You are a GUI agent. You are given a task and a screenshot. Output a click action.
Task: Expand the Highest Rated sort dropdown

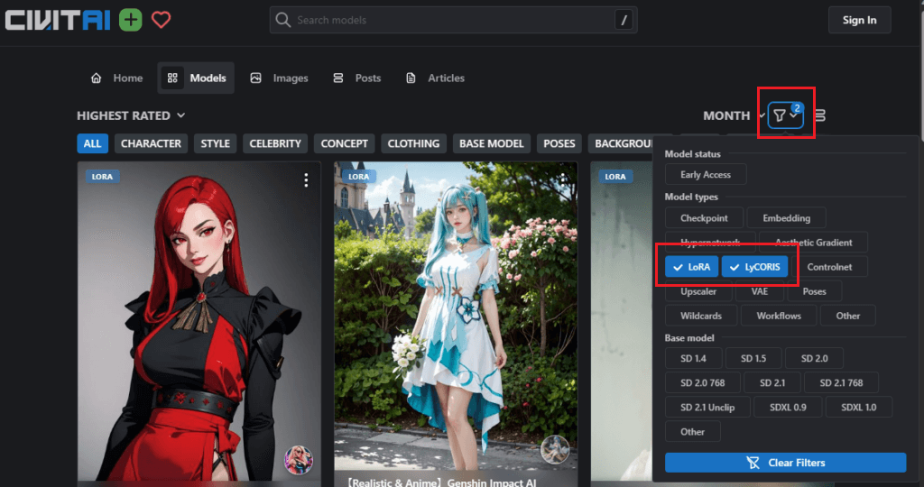[x=131, y=115]
